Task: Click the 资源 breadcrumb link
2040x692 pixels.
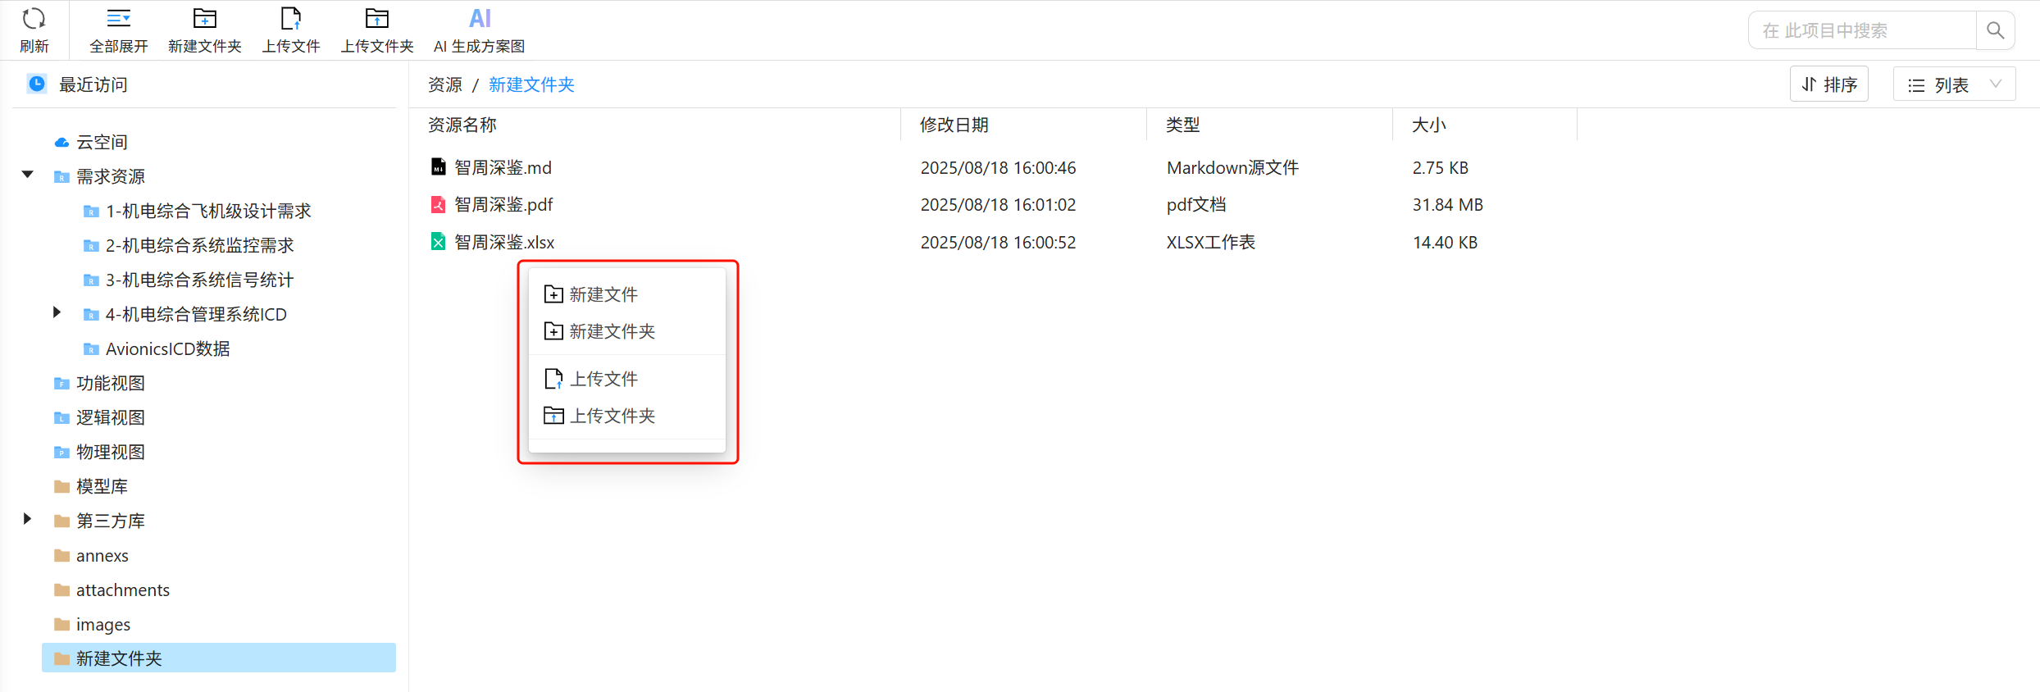Action: (445, 84)
